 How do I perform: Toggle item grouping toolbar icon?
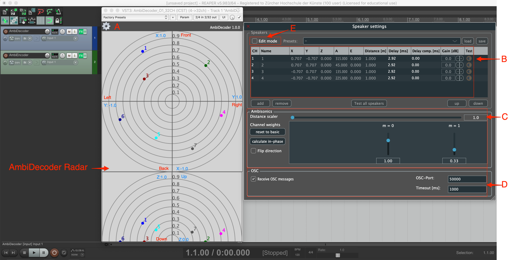[x=14, y=21]
